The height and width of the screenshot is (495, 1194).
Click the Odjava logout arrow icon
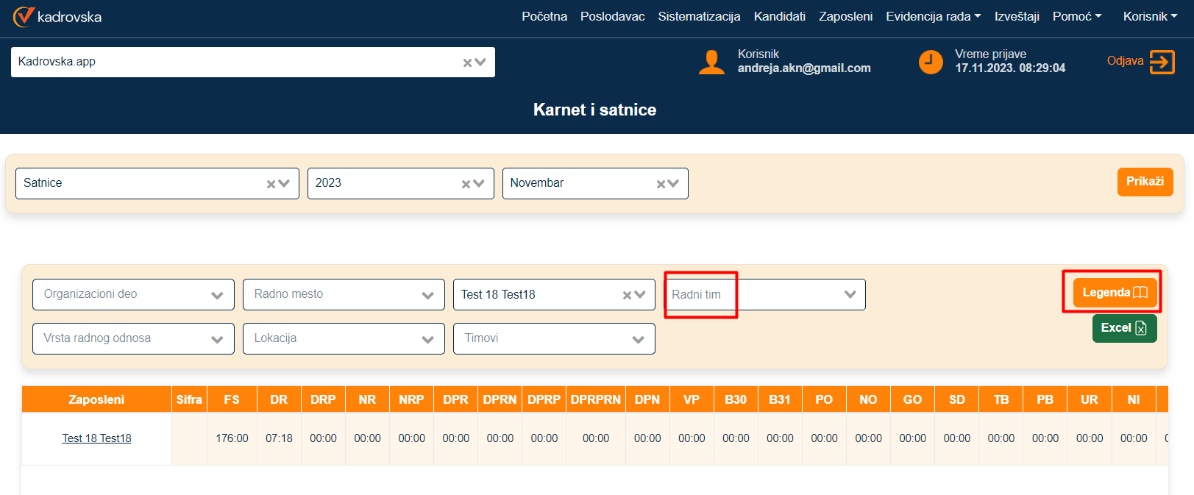click(1162, 62)
